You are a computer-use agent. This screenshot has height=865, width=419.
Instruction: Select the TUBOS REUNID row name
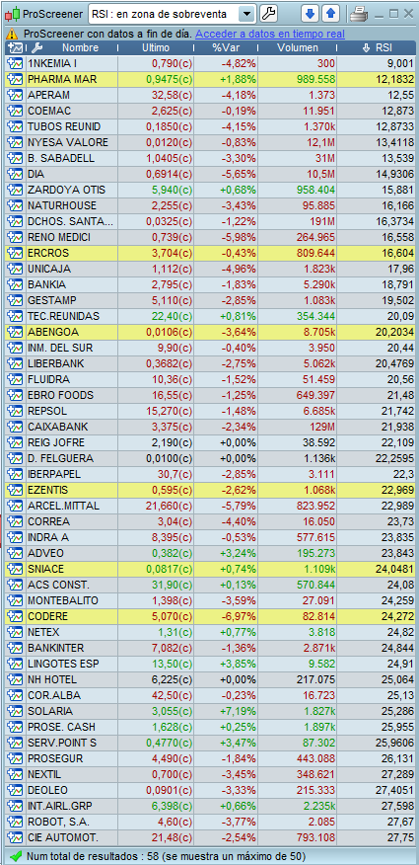pyautogui.click(x=64, y=126)
